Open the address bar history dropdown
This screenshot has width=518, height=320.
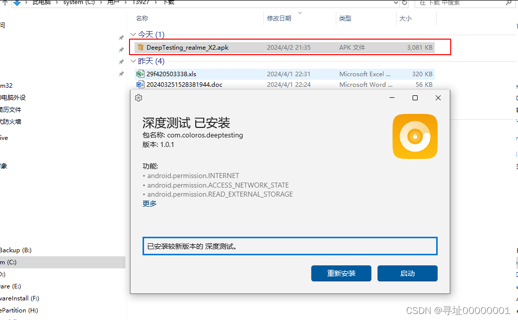396,3
